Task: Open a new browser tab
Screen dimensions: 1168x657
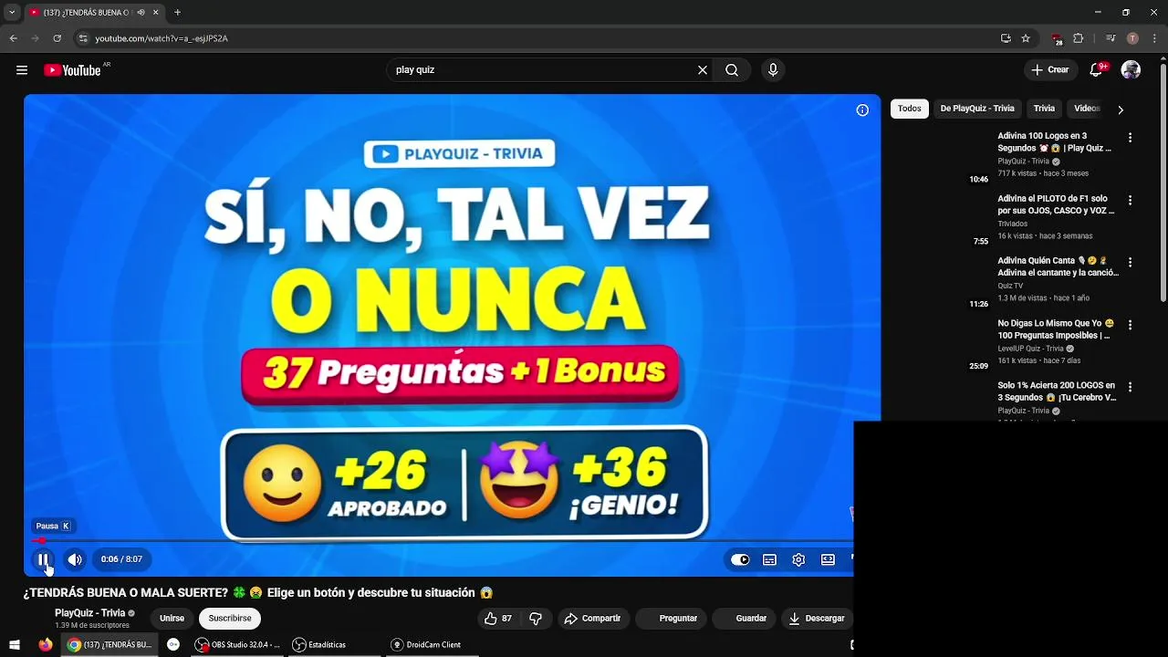Action: [x=177, y=13]
